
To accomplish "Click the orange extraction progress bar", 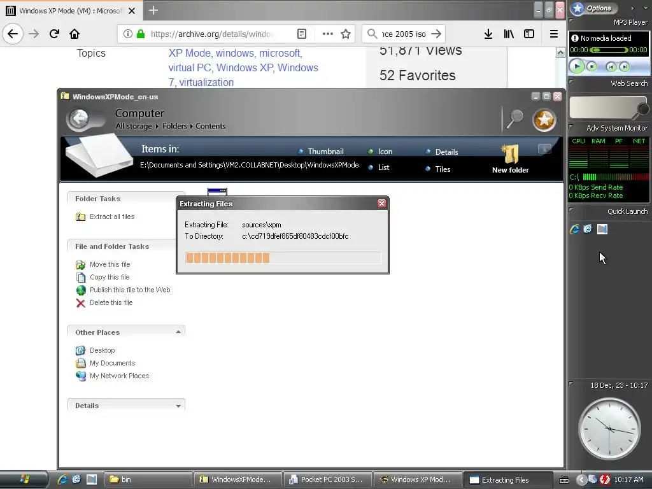I will point(283,258).
